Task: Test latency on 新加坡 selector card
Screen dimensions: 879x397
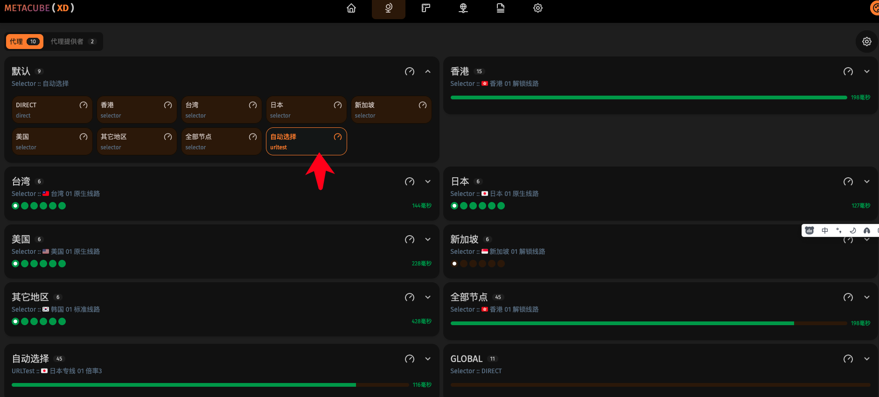Action: pyautogui.click(x=423, y=105)
